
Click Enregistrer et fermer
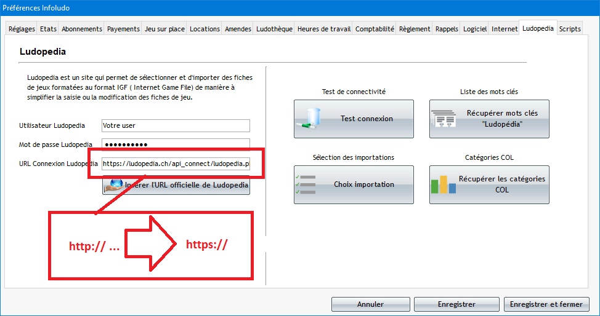pyautogui.click(x=546, y=304)
